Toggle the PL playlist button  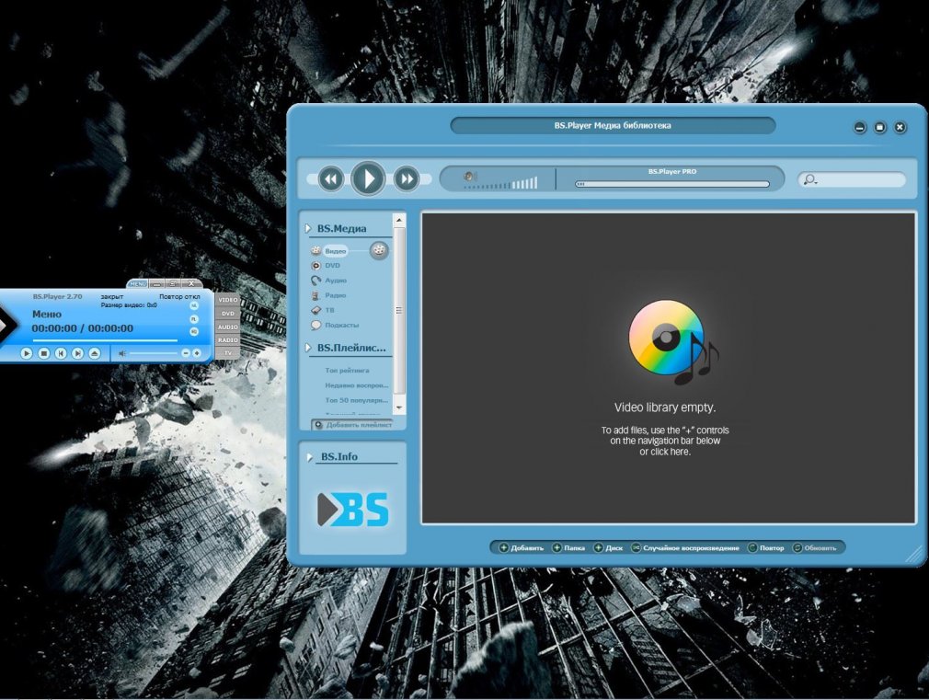[x=194, y=319]
